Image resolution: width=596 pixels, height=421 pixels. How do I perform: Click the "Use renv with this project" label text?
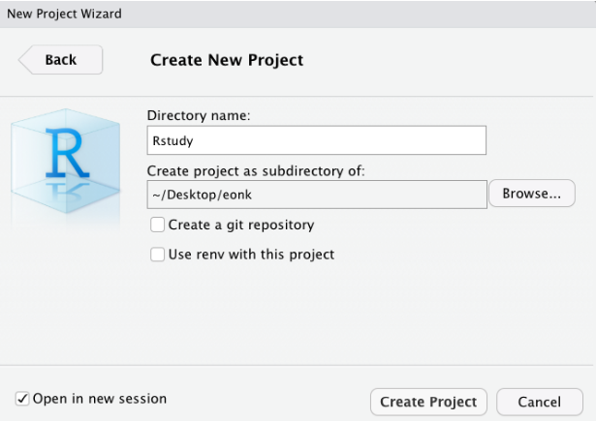click(x=251, y=255)
